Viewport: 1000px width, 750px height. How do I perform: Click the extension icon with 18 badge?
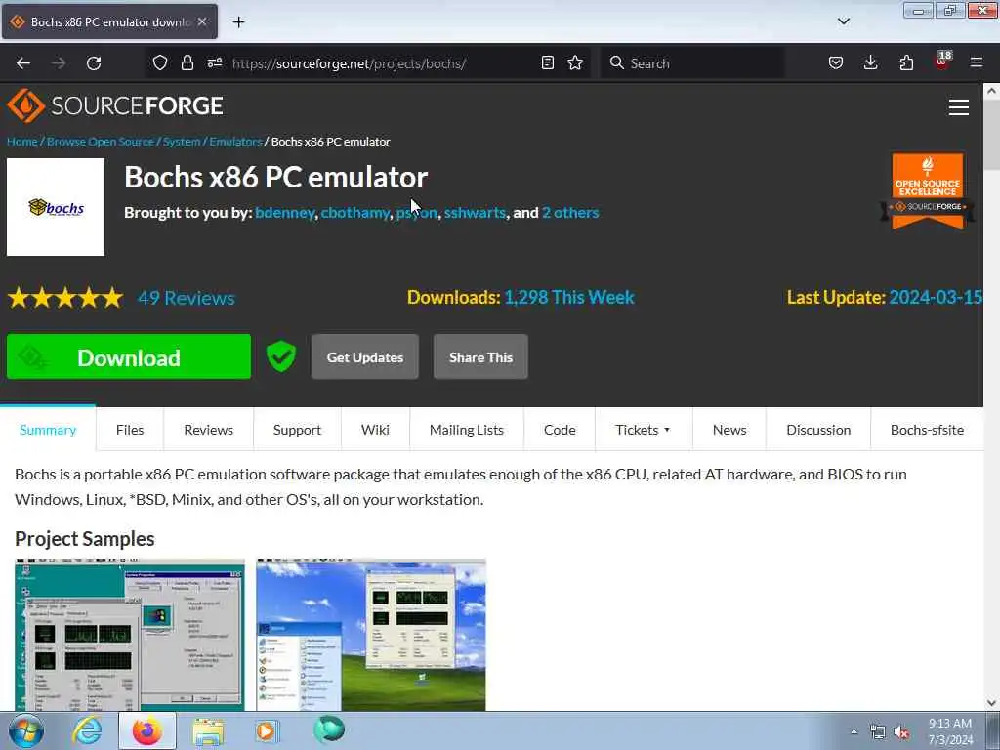[x=942, y=62]
